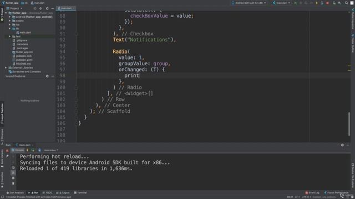
Task: Click flutter_app breadcrumb in navigation bar
Action: click(11, 3)
